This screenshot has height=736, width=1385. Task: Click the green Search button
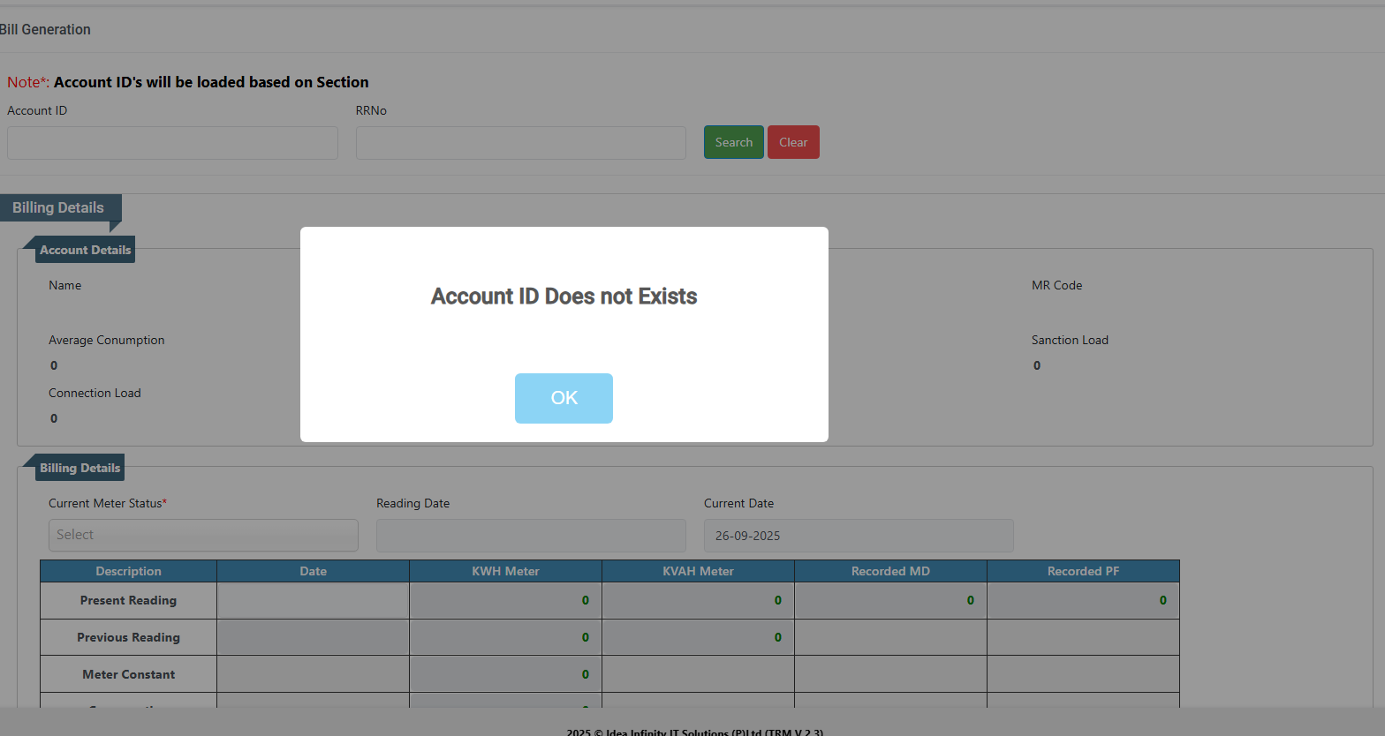[x=733, y=142]
